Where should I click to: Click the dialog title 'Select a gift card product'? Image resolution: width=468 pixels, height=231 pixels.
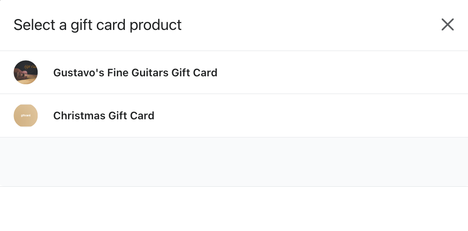[97, 25]
